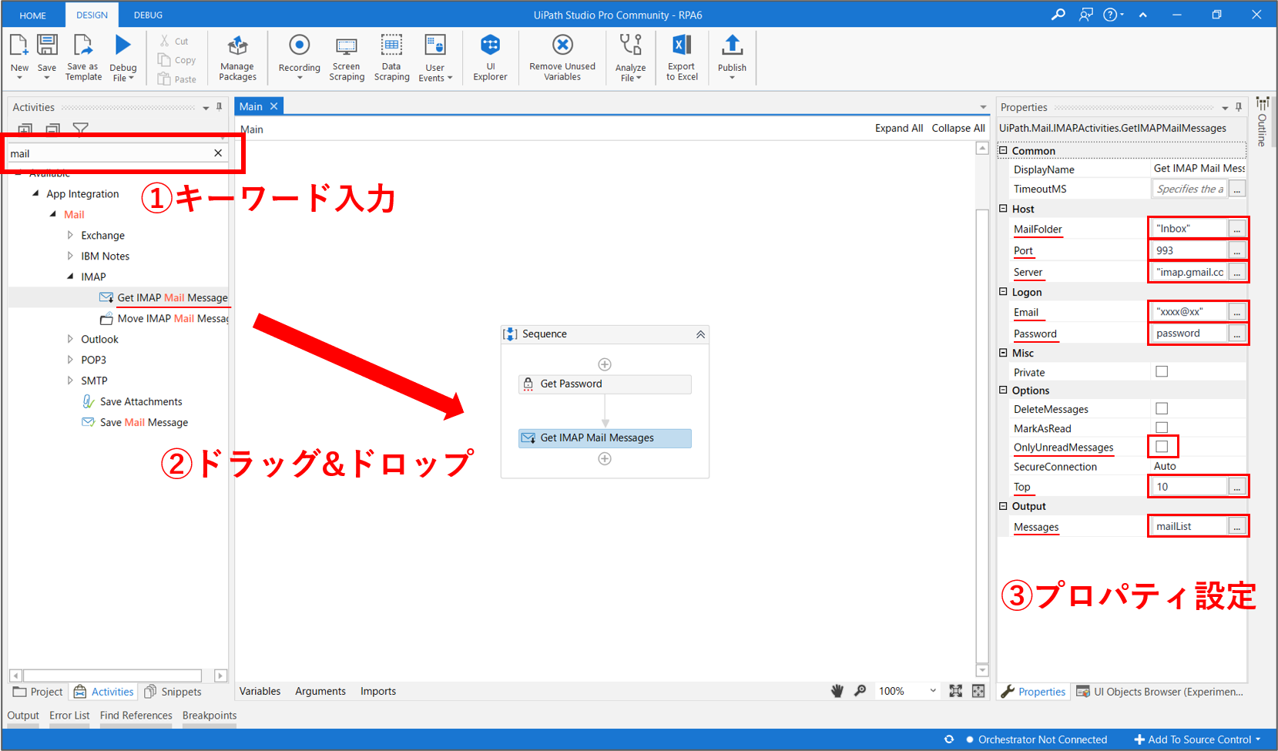Viewport: 1278px width, 751px height.
Task: Click the activities search field
Action: 108,153
